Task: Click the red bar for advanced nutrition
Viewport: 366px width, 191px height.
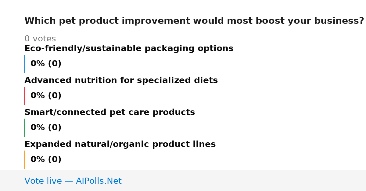Action: pos(25,96)
